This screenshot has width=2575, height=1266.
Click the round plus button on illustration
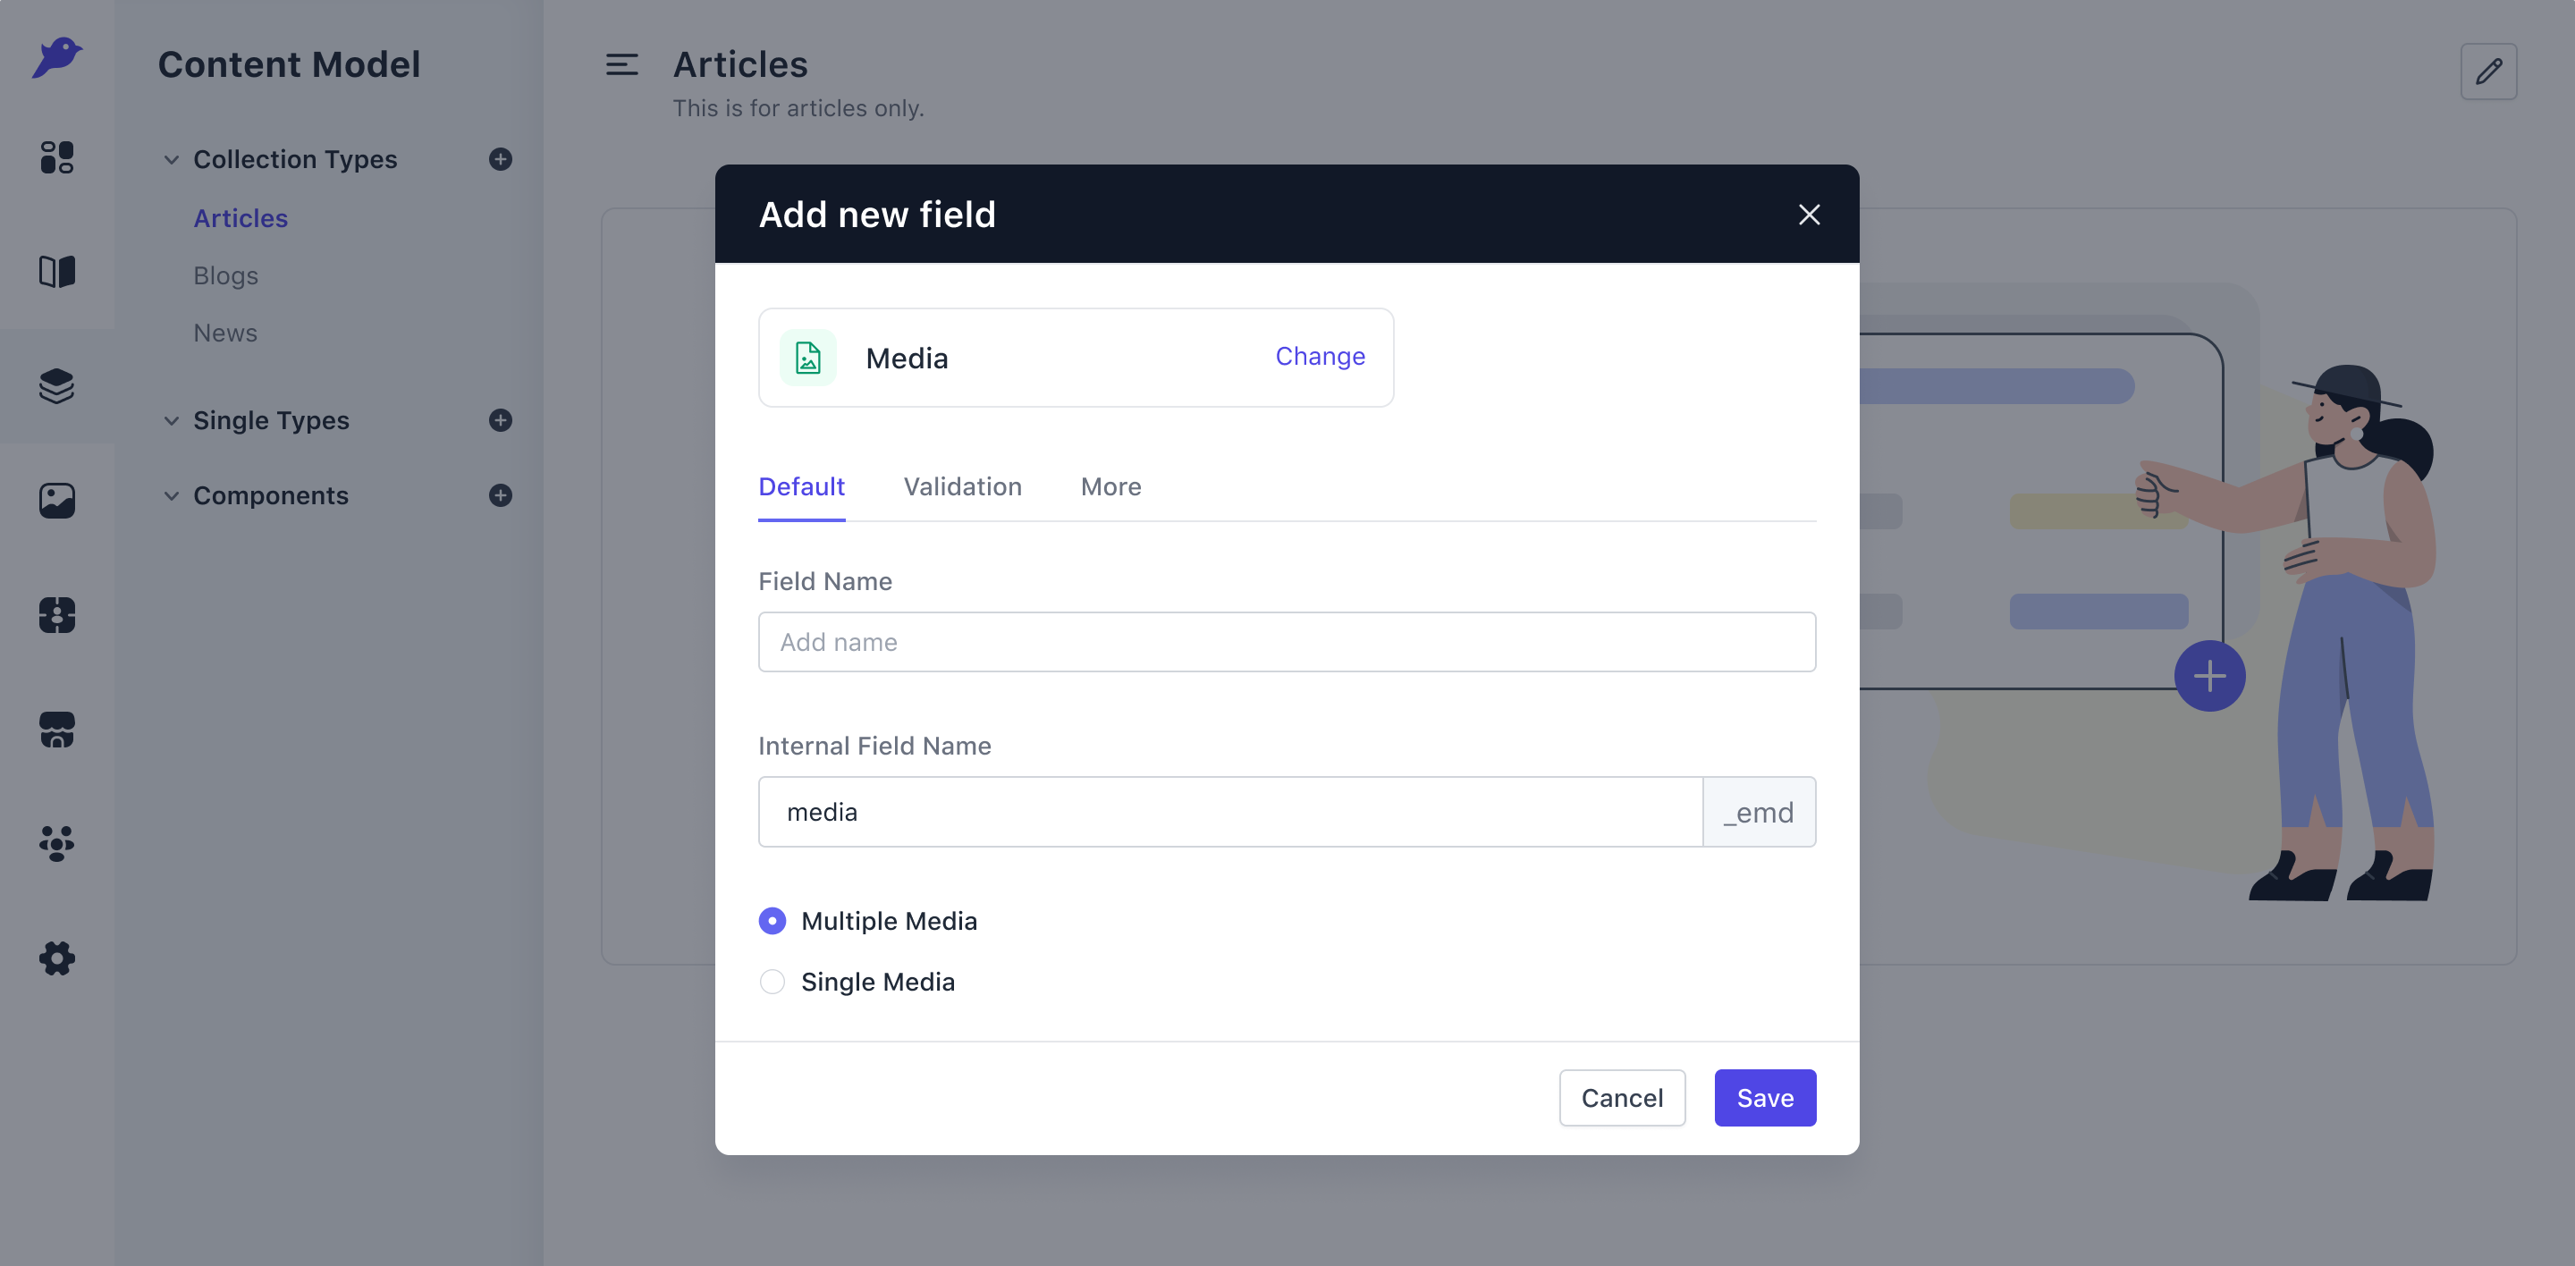(x=2209, y=675)
